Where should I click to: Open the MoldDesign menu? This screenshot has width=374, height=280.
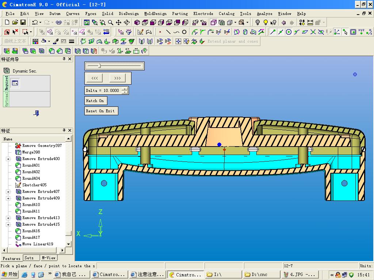click(155, 13)
